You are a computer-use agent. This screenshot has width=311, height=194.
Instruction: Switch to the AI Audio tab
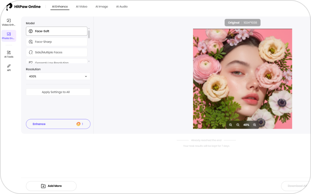click(122, 6)
